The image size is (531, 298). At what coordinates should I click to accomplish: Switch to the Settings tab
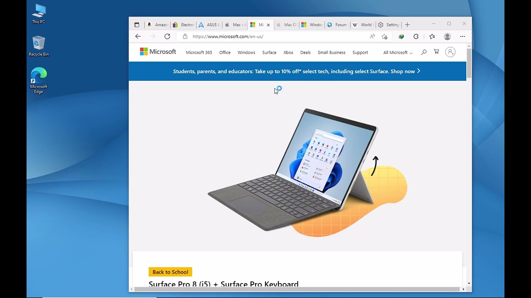click(x=388, y=25)
